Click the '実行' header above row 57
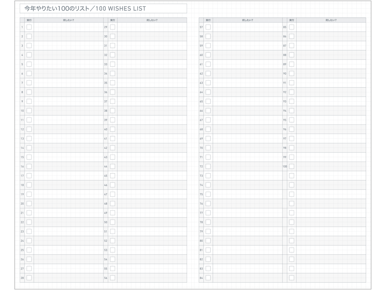Viewport: 386px width, 290px height. click(x=208, y=20)
